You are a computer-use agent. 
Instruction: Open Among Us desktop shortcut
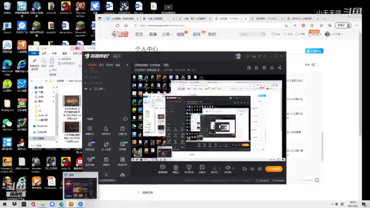[66, 8]
